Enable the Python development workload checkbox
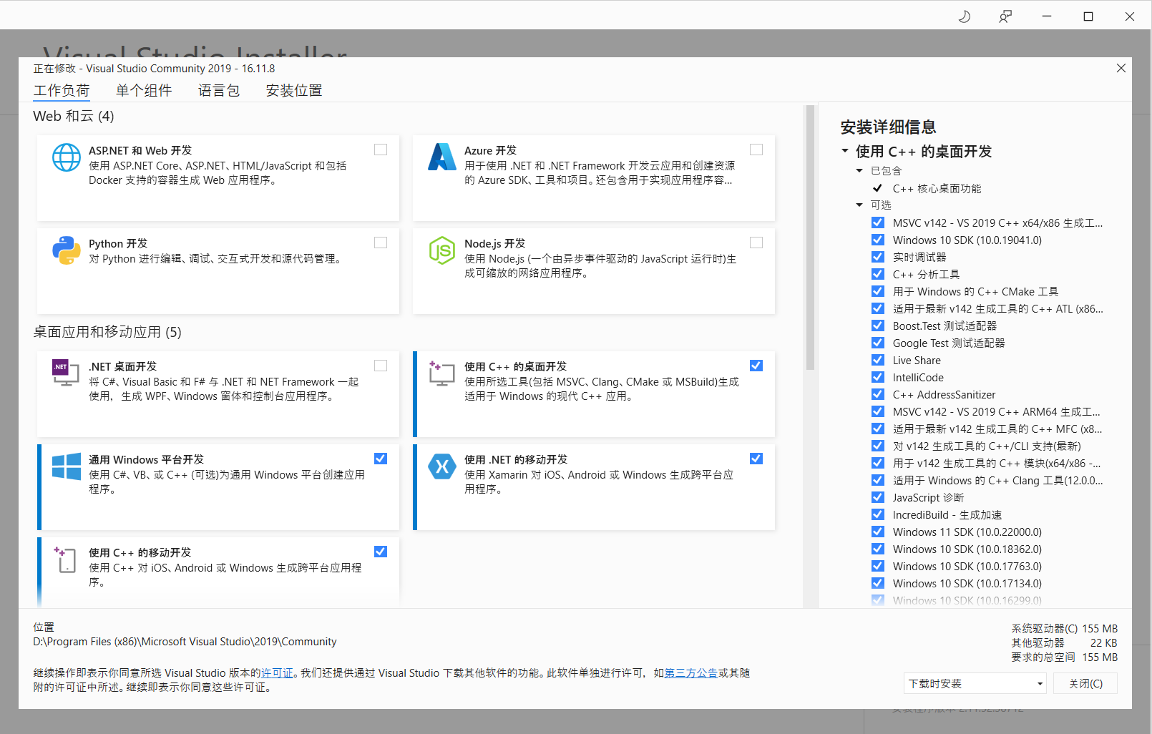 (381, 243)
